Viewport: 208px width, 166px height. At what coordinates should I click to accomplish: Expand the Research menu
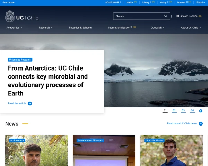[45, 28]
